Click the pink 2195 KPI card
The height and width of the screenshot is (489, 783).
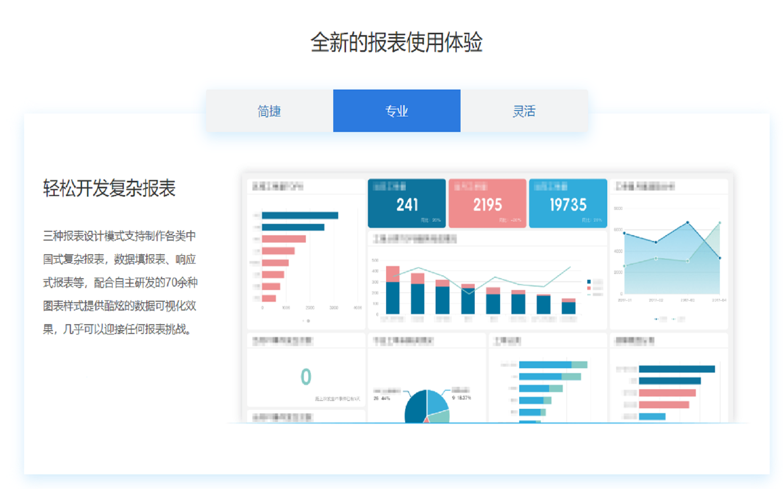point(487,203)
